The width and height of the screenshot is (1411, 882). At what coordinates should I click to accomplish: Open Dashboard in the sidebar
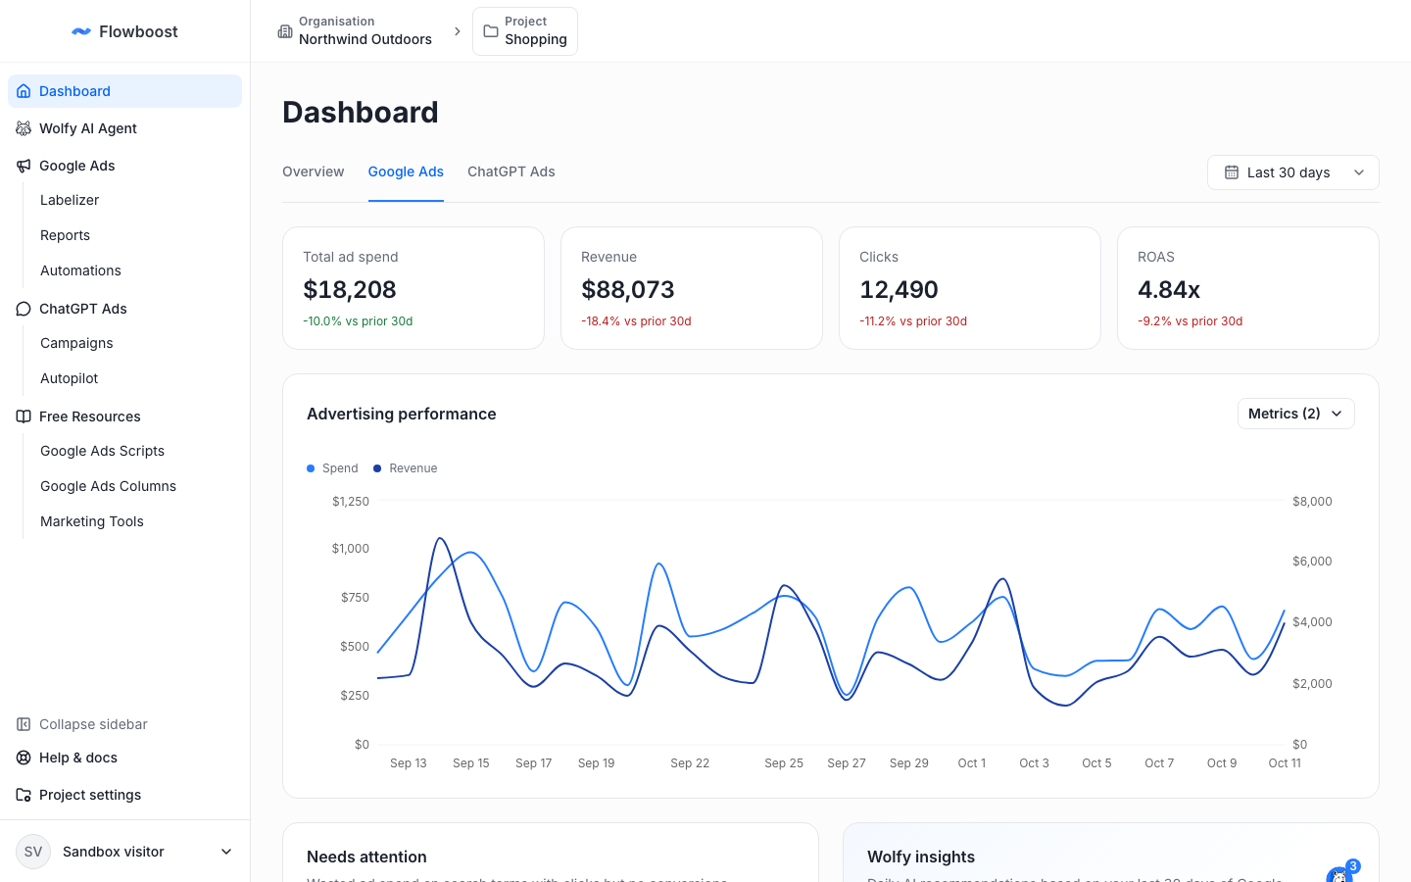click(x=125, y=91)
